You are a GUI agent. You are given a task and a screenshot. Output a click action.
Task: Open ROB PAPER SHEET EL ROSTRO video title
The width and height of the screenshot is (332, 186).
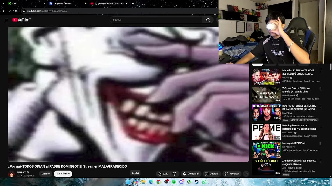pos(300,107)
